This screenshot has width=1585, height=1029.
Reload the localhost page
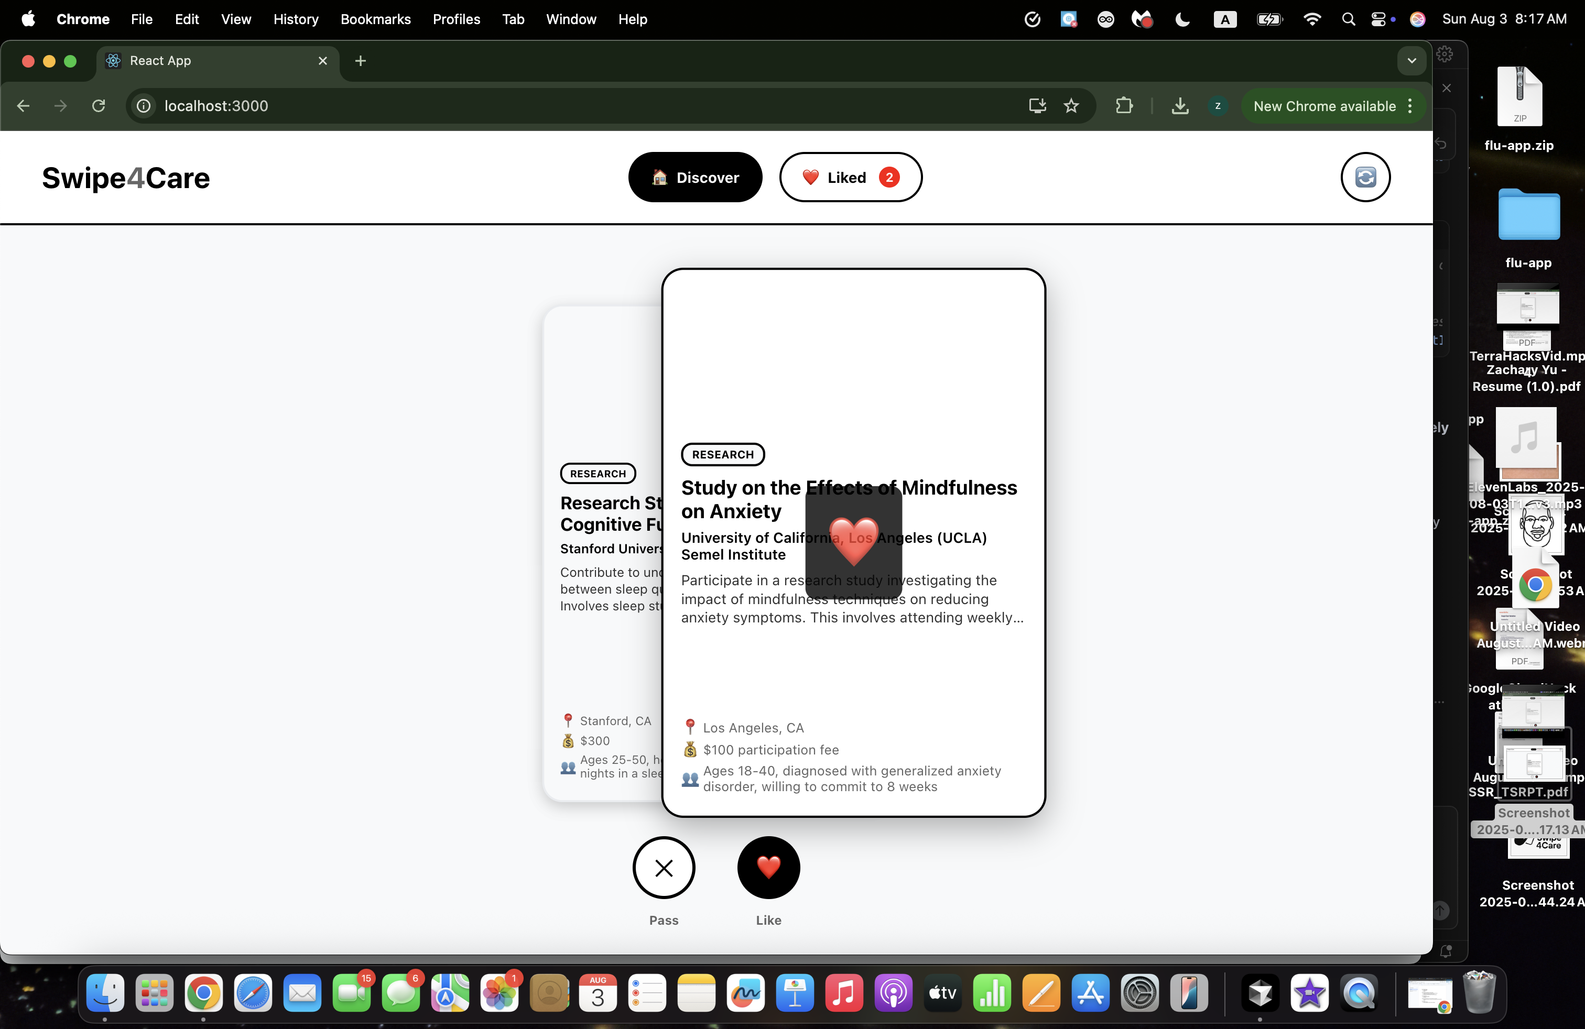pyautogui.click(x=99, y=106)
